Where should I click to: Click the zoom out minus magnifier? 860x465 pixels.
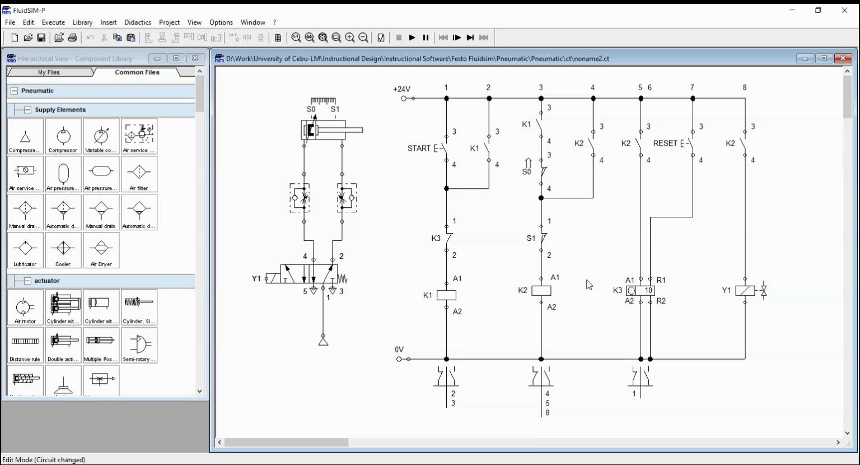pos(363,38)
